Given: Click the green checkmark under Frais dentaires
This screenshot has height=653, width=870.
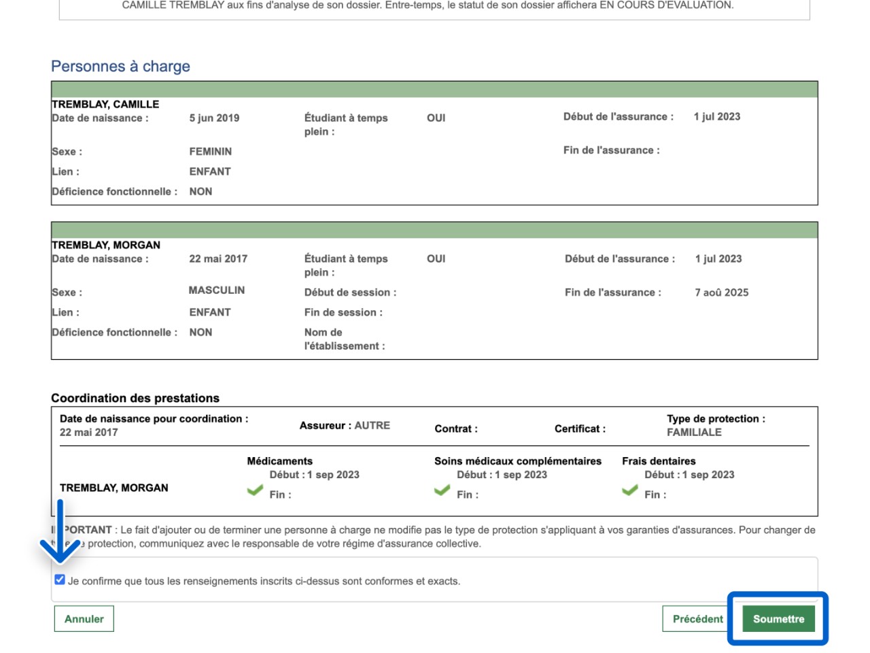Looking at the screenshot, I should point(629,490).
